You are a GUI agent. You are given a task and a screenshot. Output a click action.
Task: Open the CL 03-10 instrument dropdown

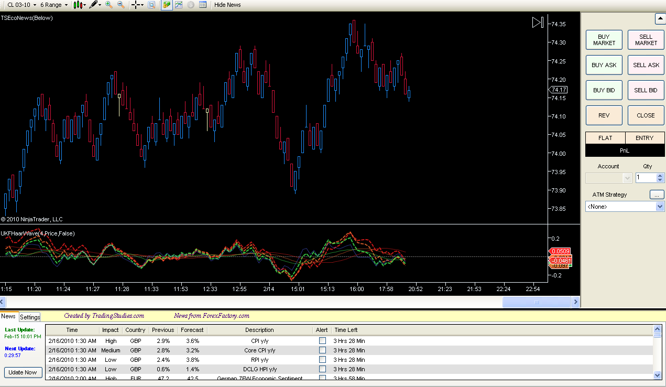tap(21, 5)
